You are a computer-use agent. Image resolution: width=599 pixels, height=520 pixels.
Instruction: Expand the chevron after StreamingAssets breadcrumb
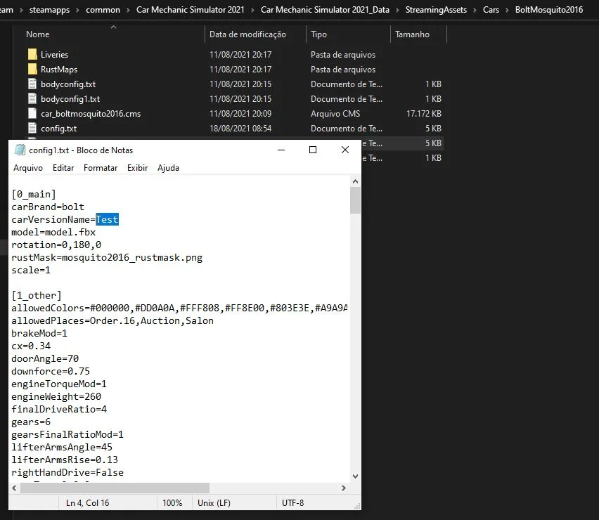(475, 10)
